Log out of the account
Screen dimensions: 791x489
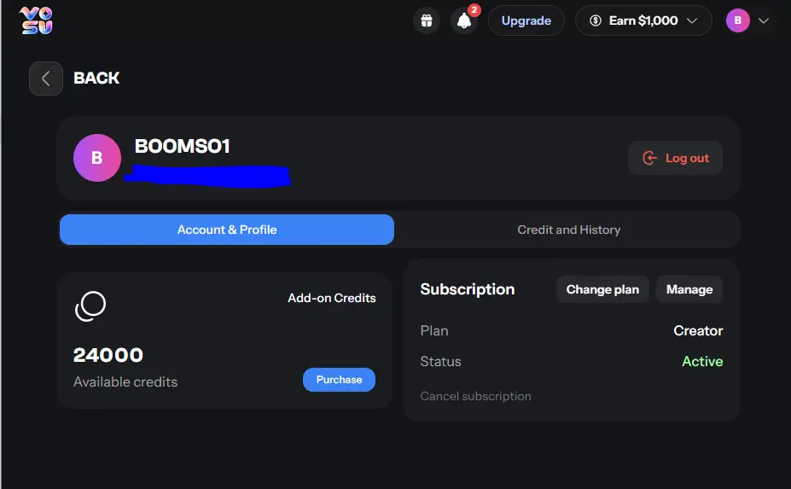click(x=675, y=158)
